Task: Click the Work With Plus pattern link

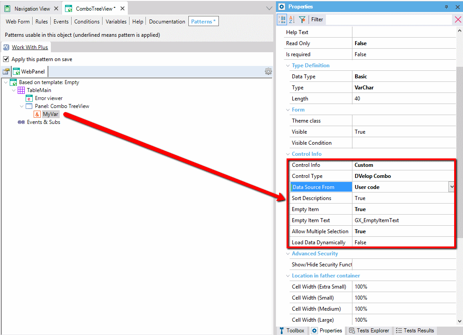Action: pos(30,47)
